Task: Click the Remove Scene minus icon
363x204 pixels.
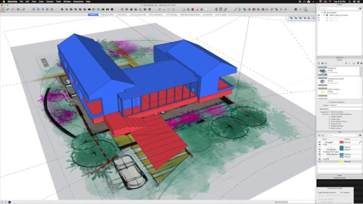Action: (326, 63)
